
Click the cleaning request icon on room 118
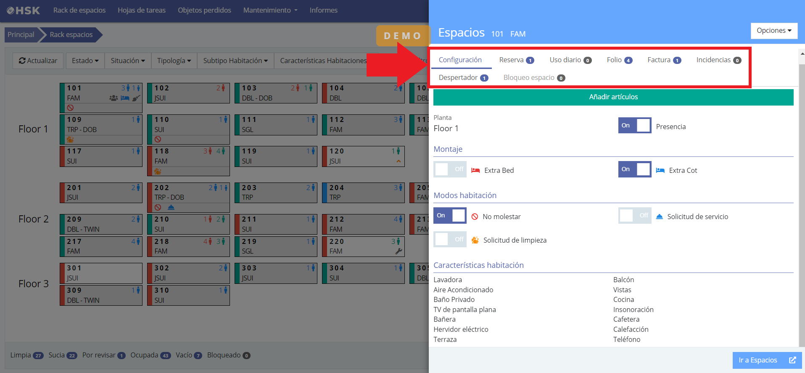158,171
